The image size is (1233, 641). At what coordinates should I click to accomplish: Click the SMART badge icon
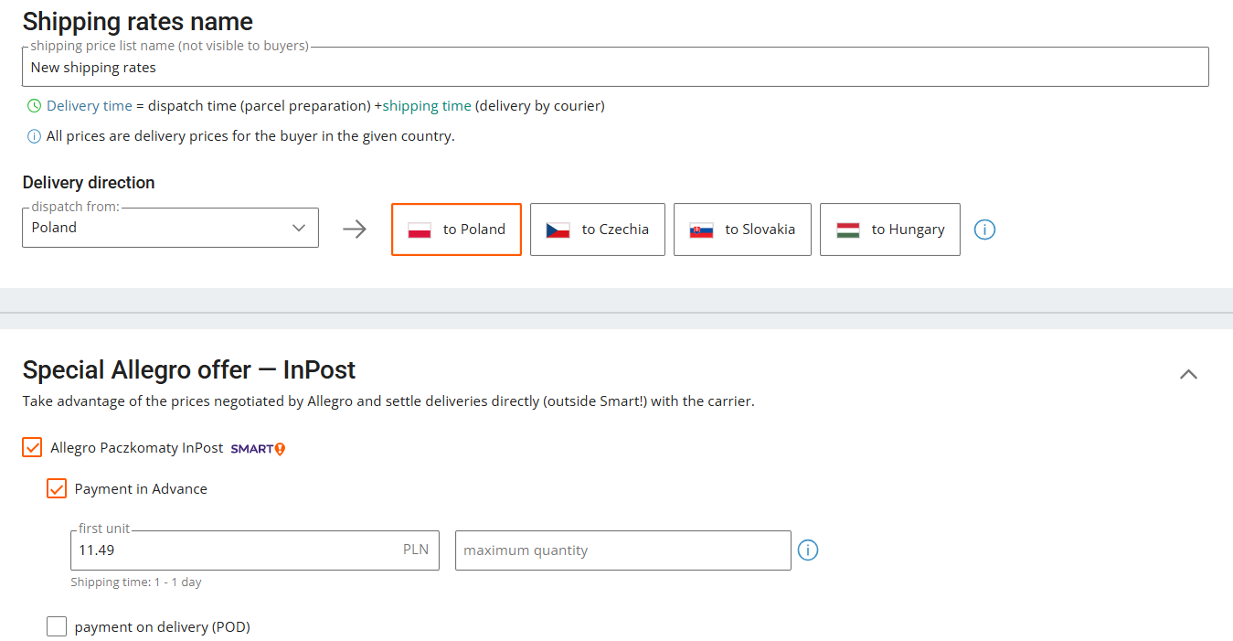tap(258, 449)
